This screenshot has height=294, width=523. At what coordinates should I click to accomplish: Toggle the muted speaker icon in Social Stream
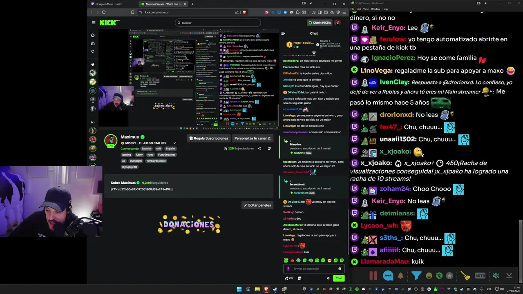496,276
